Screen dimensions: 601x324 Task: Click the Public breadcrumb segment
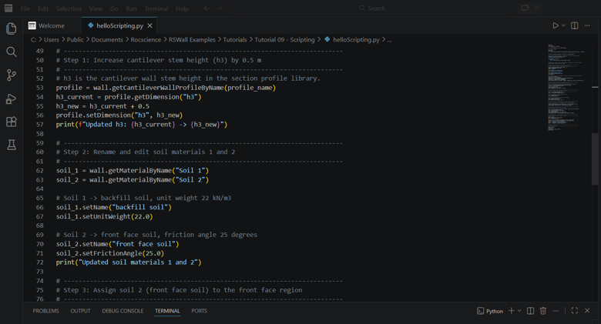(76, 40)
